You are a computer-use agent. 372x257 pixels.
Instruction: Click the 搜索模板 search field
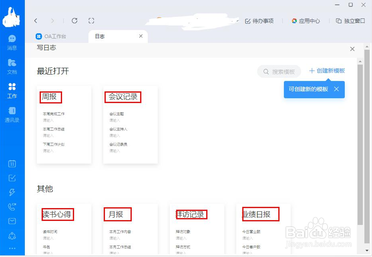(x=279, y=71)
